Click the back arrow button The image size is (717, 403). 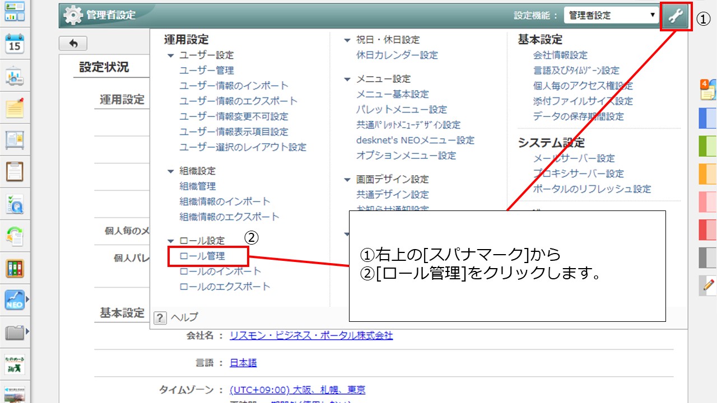point(73,44)
